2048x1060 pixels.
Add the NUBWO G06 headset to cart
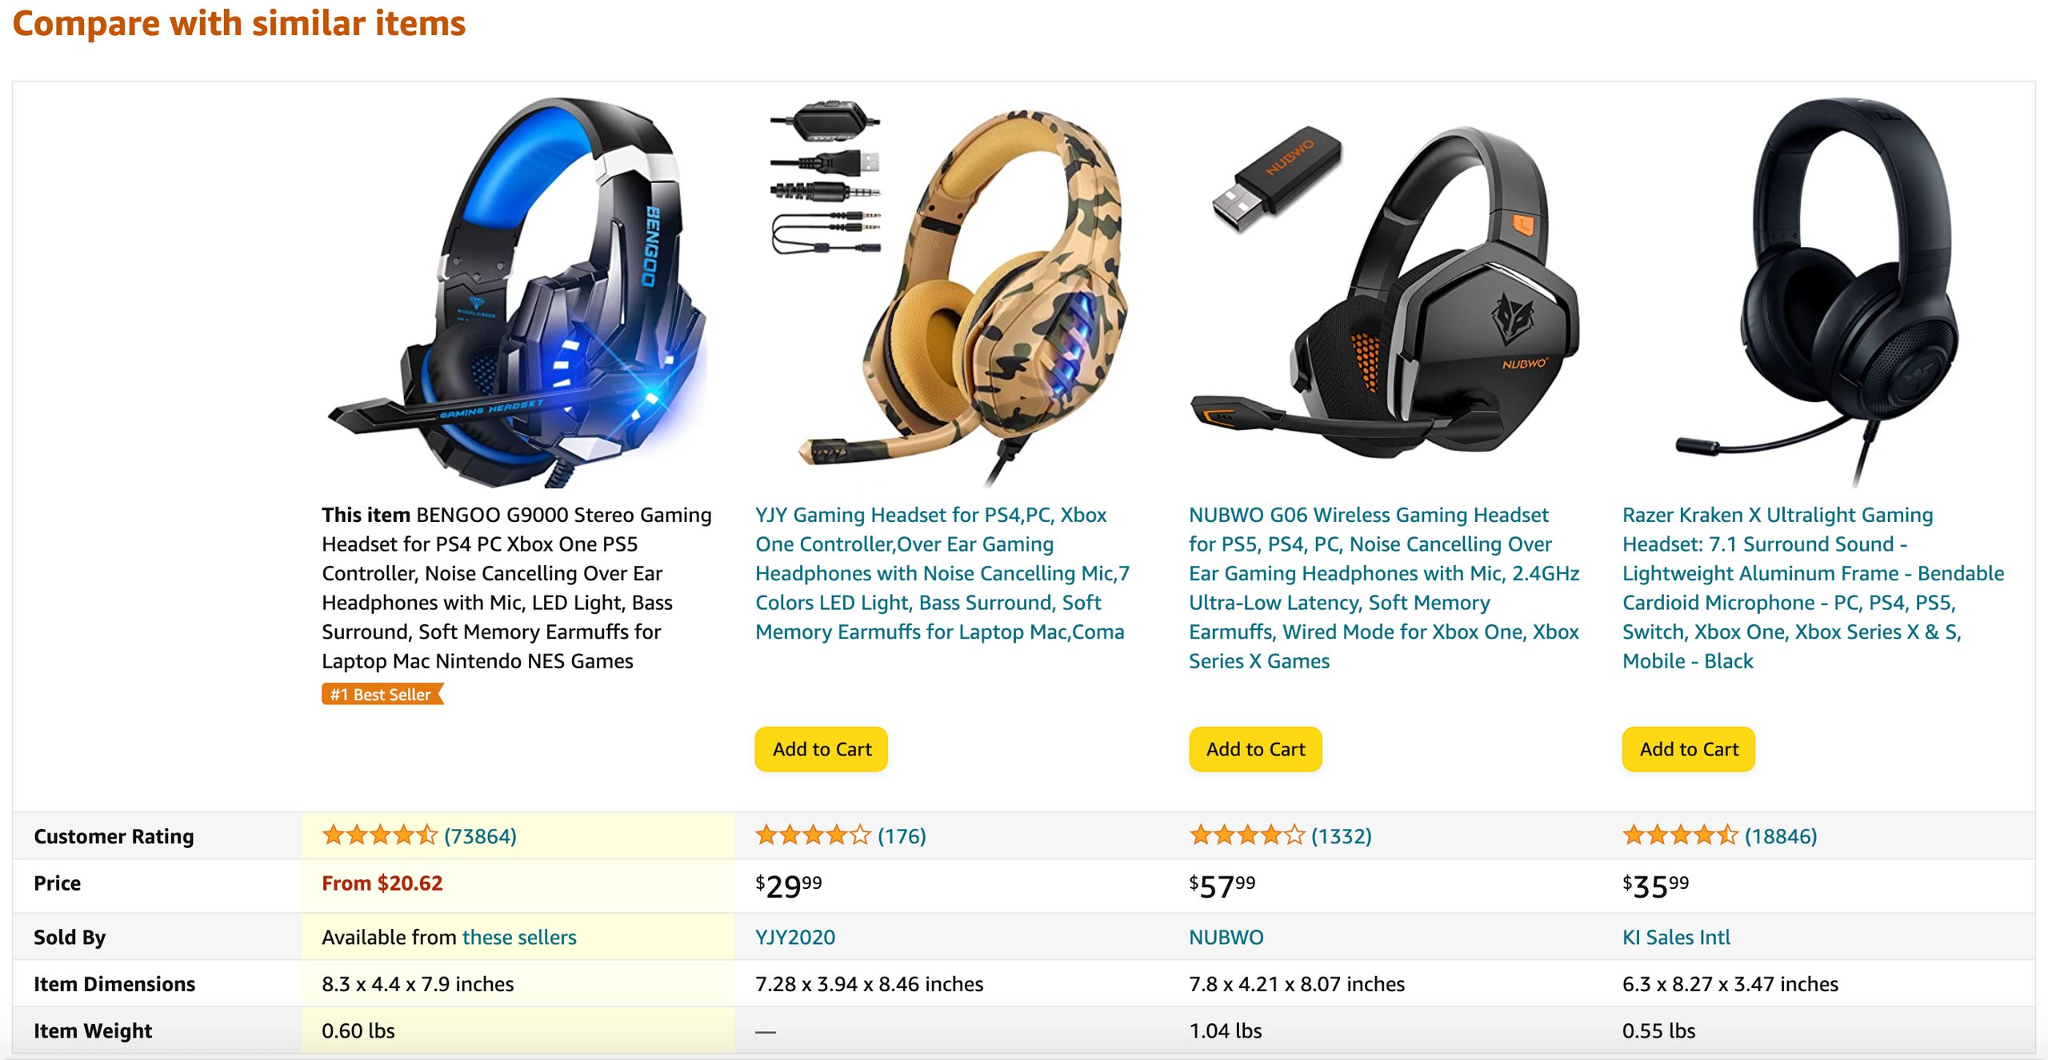(1255, 749)
